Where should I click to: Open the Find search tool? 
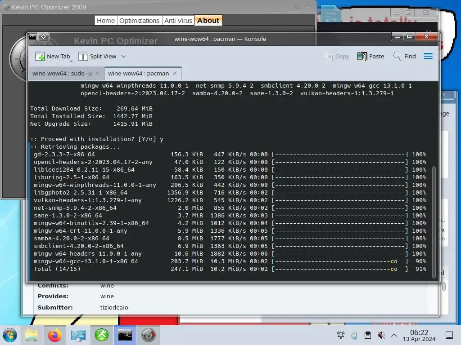[x=405, y=56]
